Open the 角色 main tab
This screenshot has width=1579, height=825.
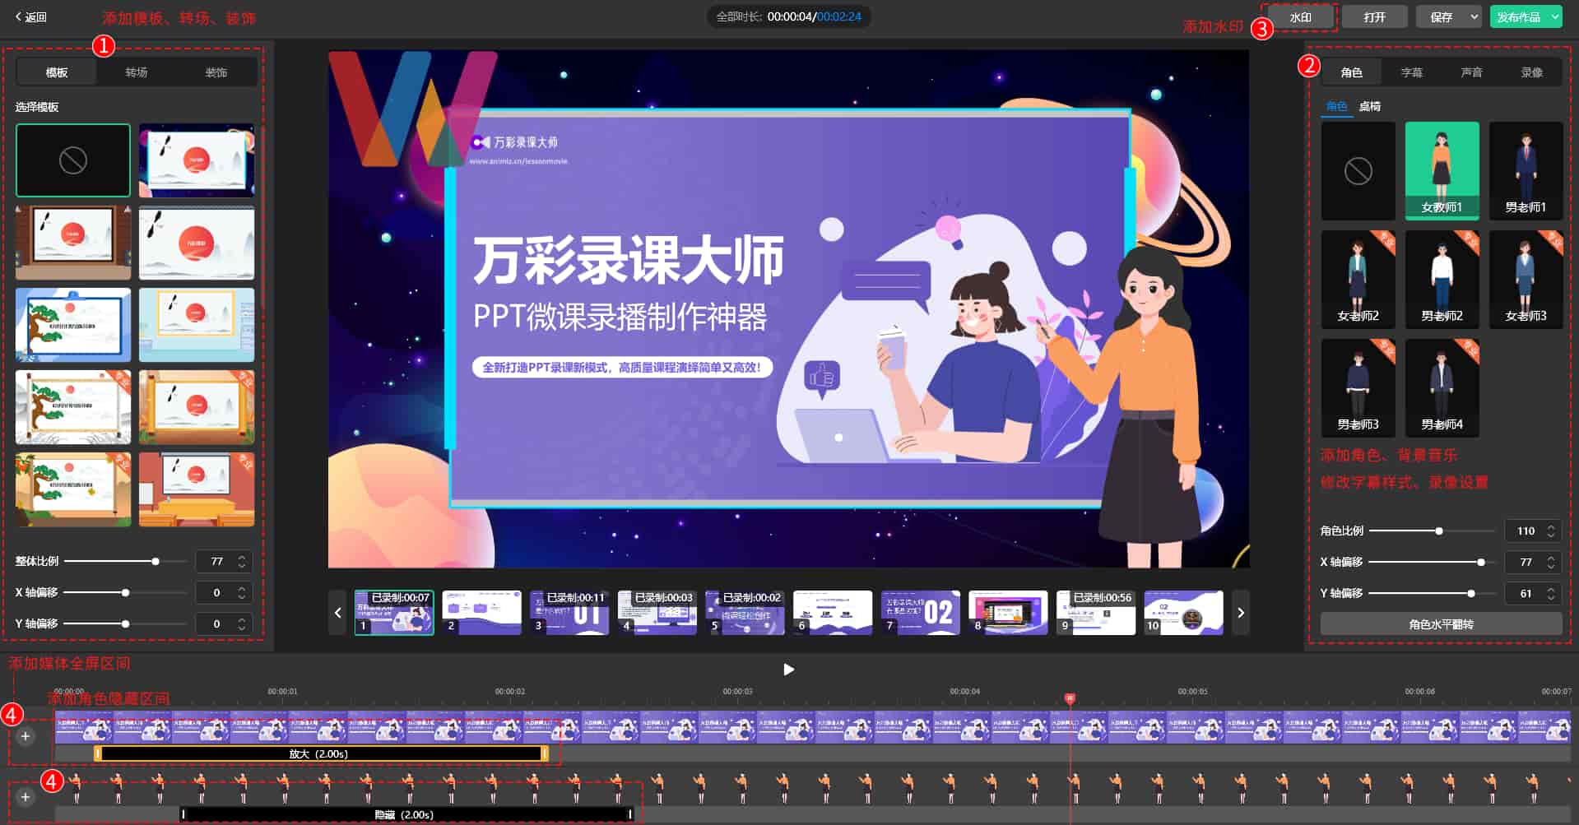(1351, 72)
